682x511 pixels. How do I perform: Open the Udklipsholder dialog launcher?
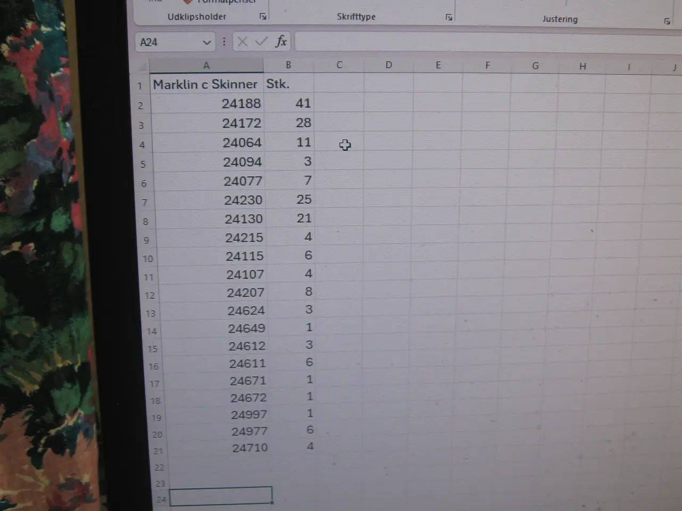tap(263, 17)
